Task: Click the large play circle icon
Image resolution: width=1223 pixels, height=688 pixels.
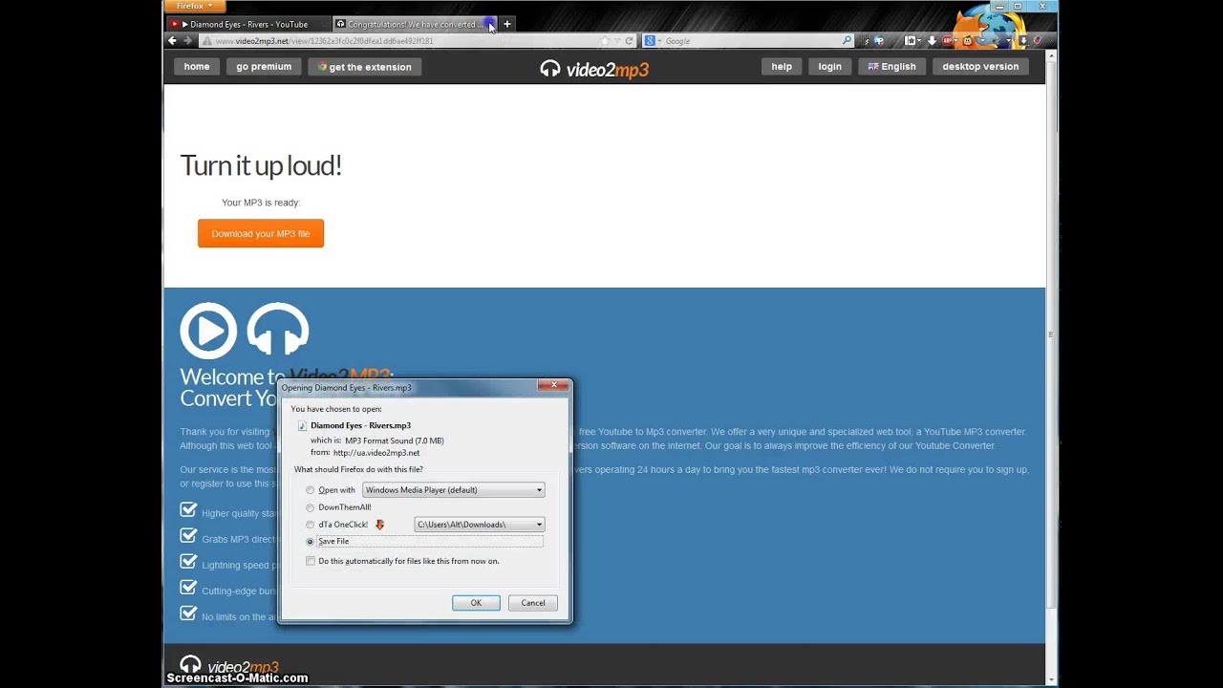Action: tap(208, 331)
